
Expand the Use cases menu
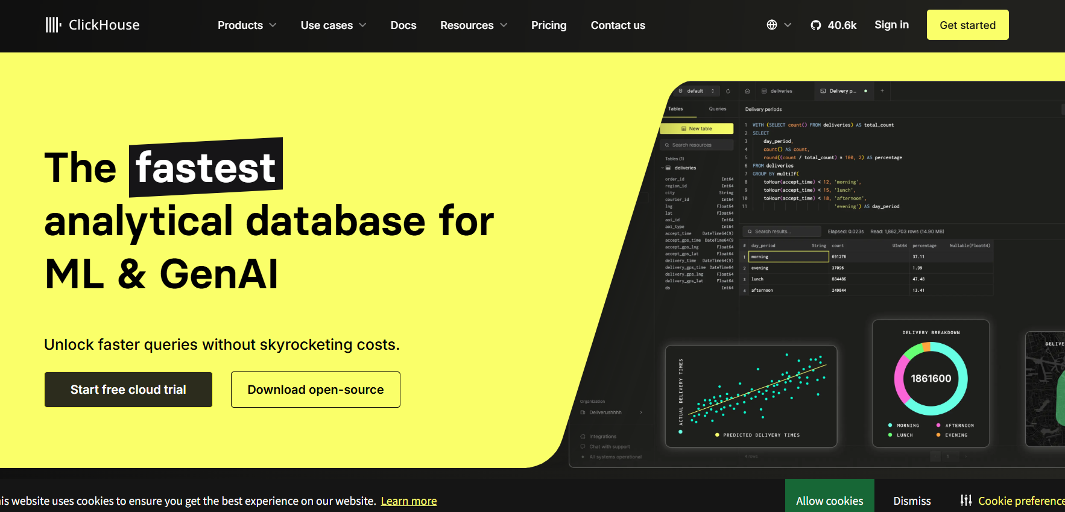333,25
